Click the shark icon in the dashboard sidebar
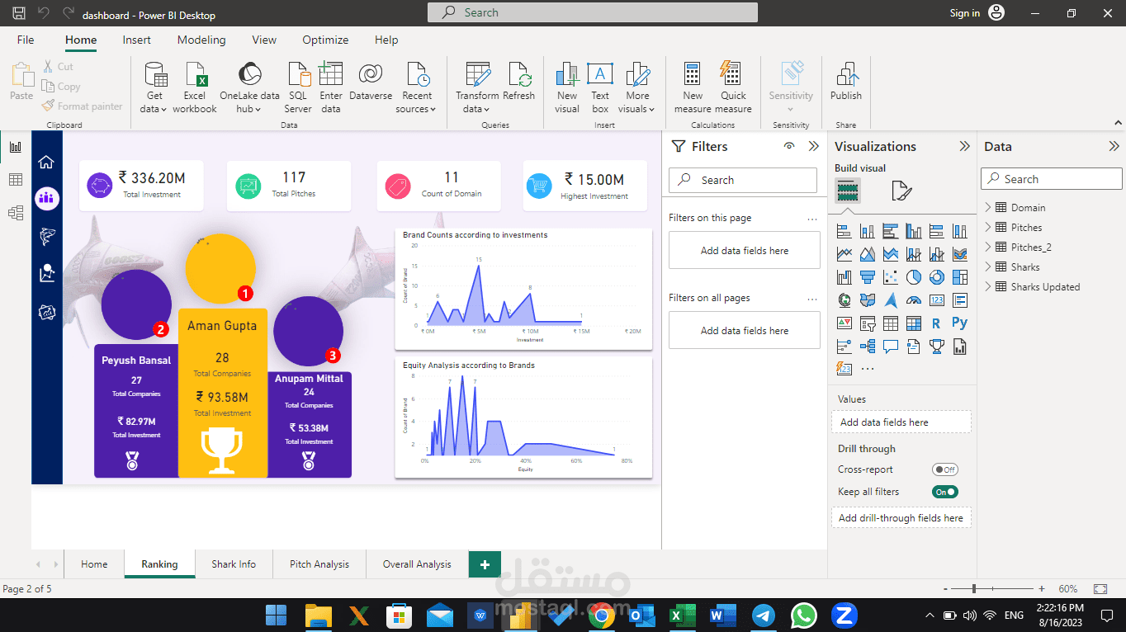 point(47,237)
